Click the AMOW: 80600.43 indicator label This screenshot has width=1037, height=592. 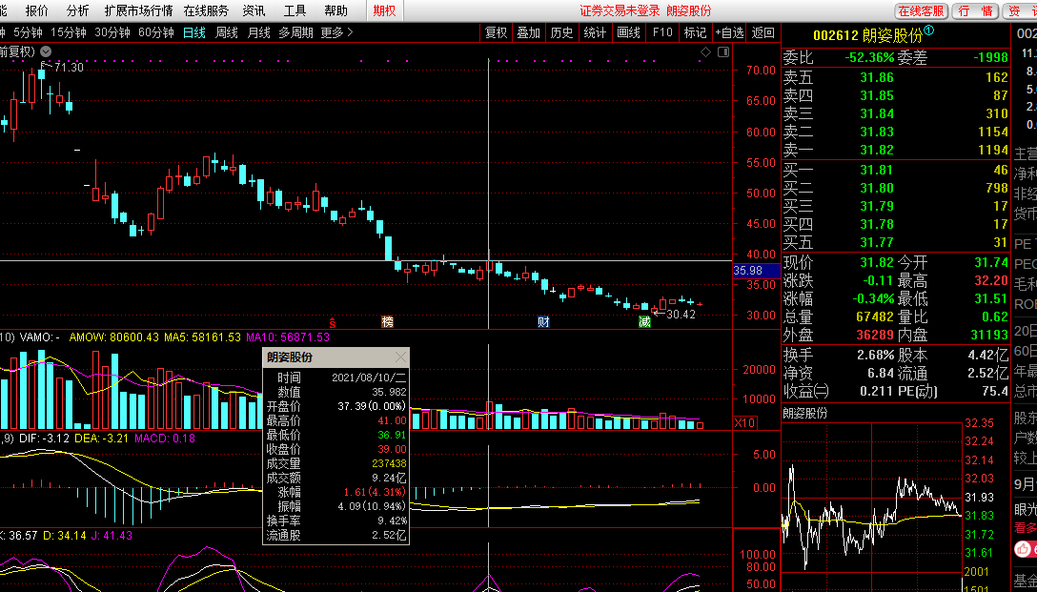click(114, 337)
